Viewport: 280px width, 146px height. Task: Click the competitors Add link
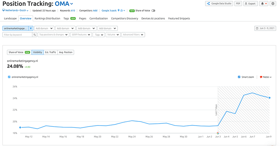(x=95, y=10)
